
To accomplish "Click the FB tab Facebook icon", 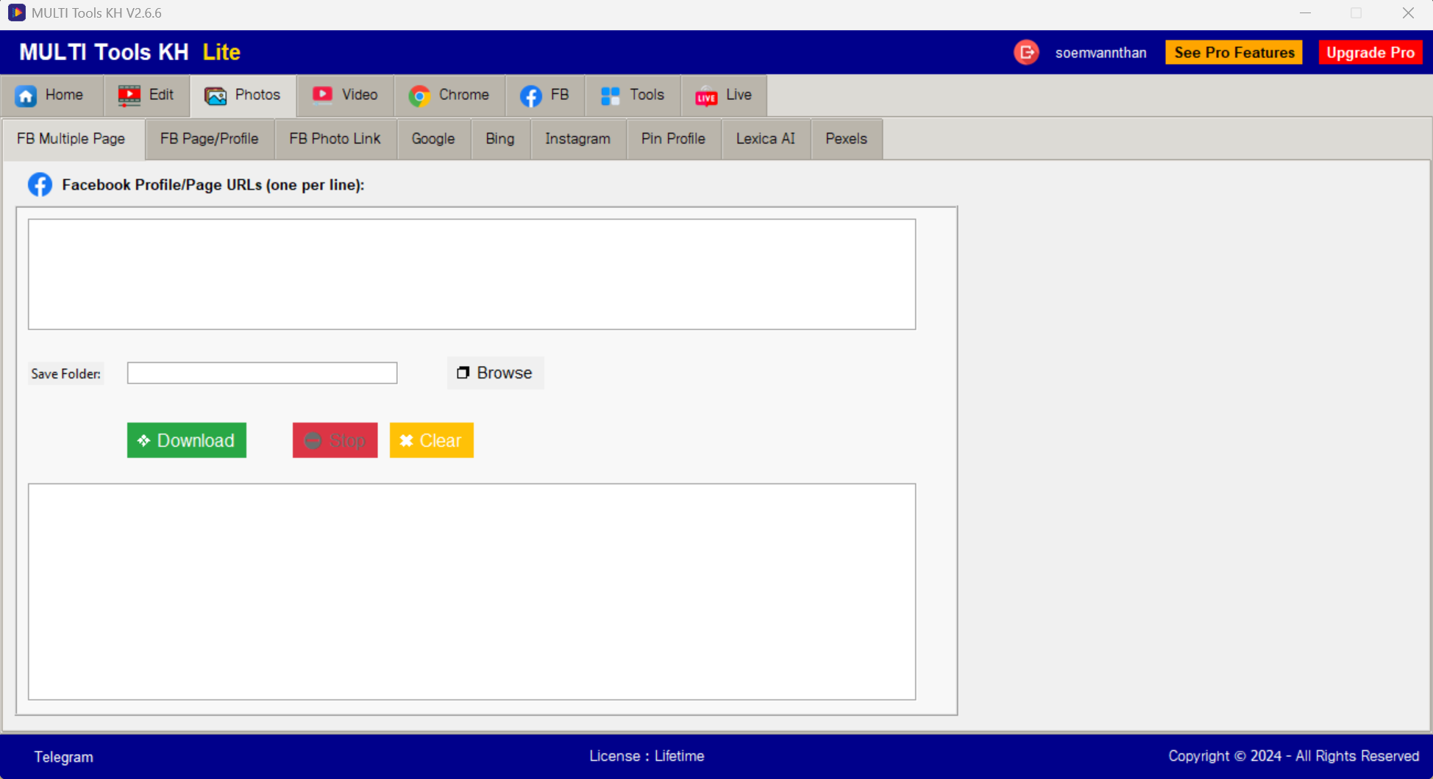I will (x=530, y=96).
